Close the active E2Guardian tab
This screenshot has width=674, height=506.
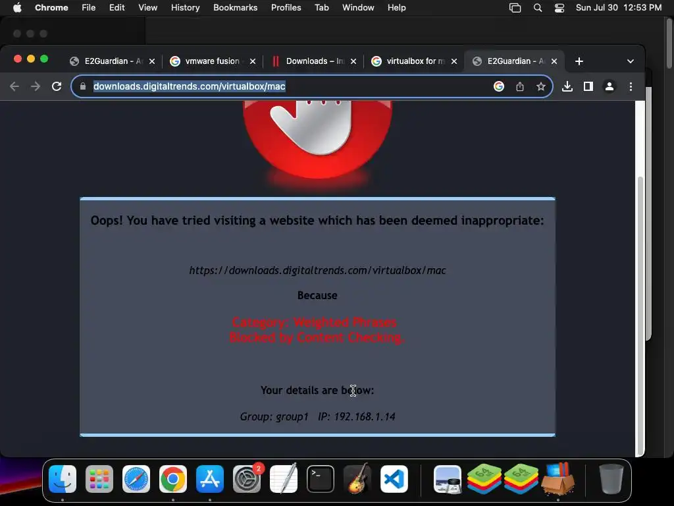pos(554,61)
